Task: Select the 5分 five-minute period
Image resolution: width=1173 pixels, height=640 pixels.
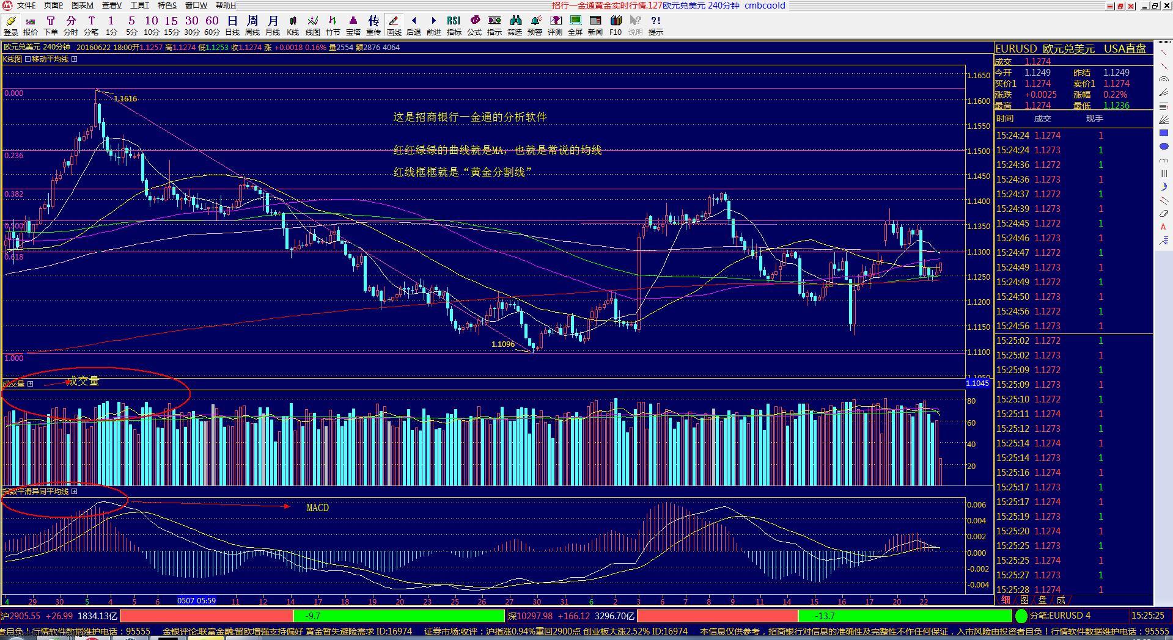Action: pyautogui.click(x=131, y=26)
